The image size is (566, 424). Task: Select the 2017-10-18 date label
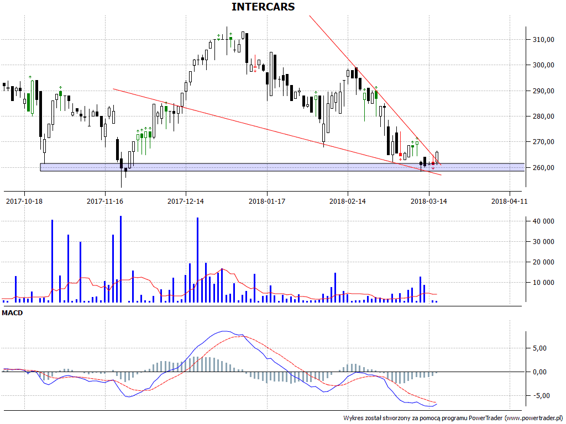click(x=24, y=201)
